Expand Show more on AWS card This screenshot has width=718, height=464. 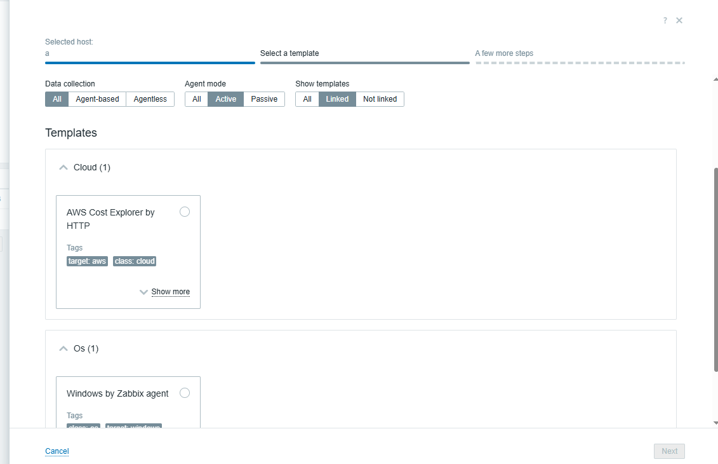click(170, 292)
